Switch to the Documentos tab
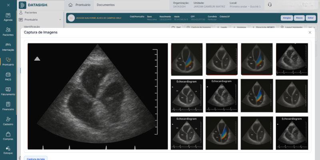Screen dimensions: 320x160 tap(106, 5)
